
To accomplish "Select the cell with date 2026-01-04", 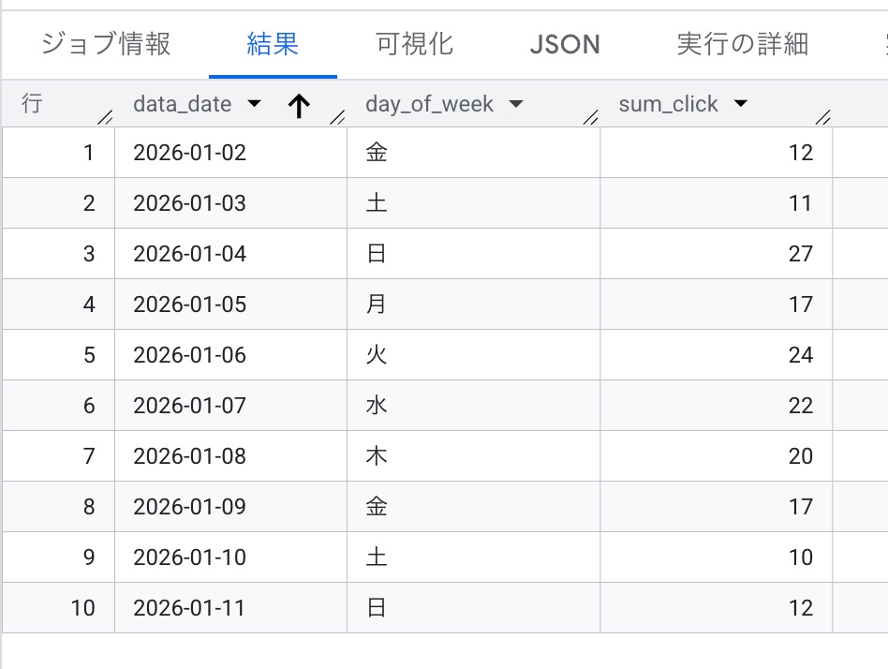I will 190,254.
